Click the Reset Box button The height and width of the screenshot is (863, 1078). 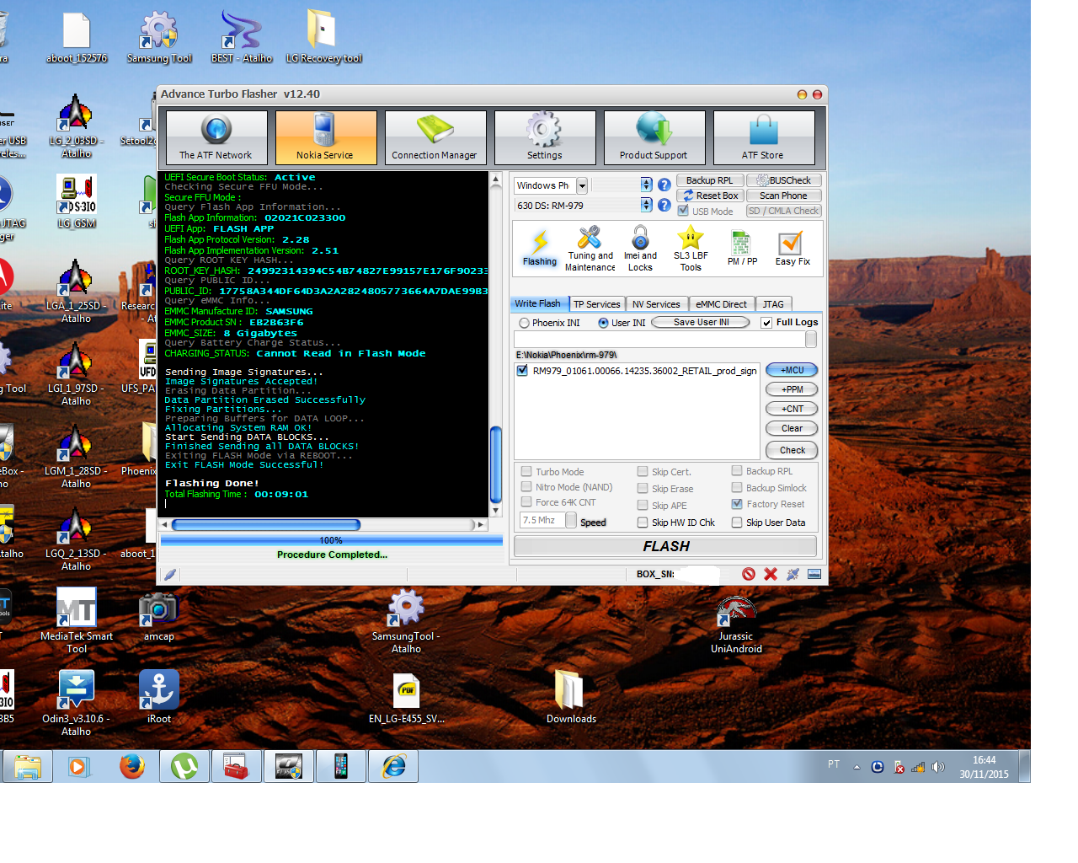(710, 196)
